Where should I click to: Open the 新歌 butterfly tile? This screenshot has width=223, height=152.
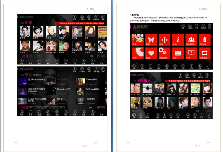[151, 40]
